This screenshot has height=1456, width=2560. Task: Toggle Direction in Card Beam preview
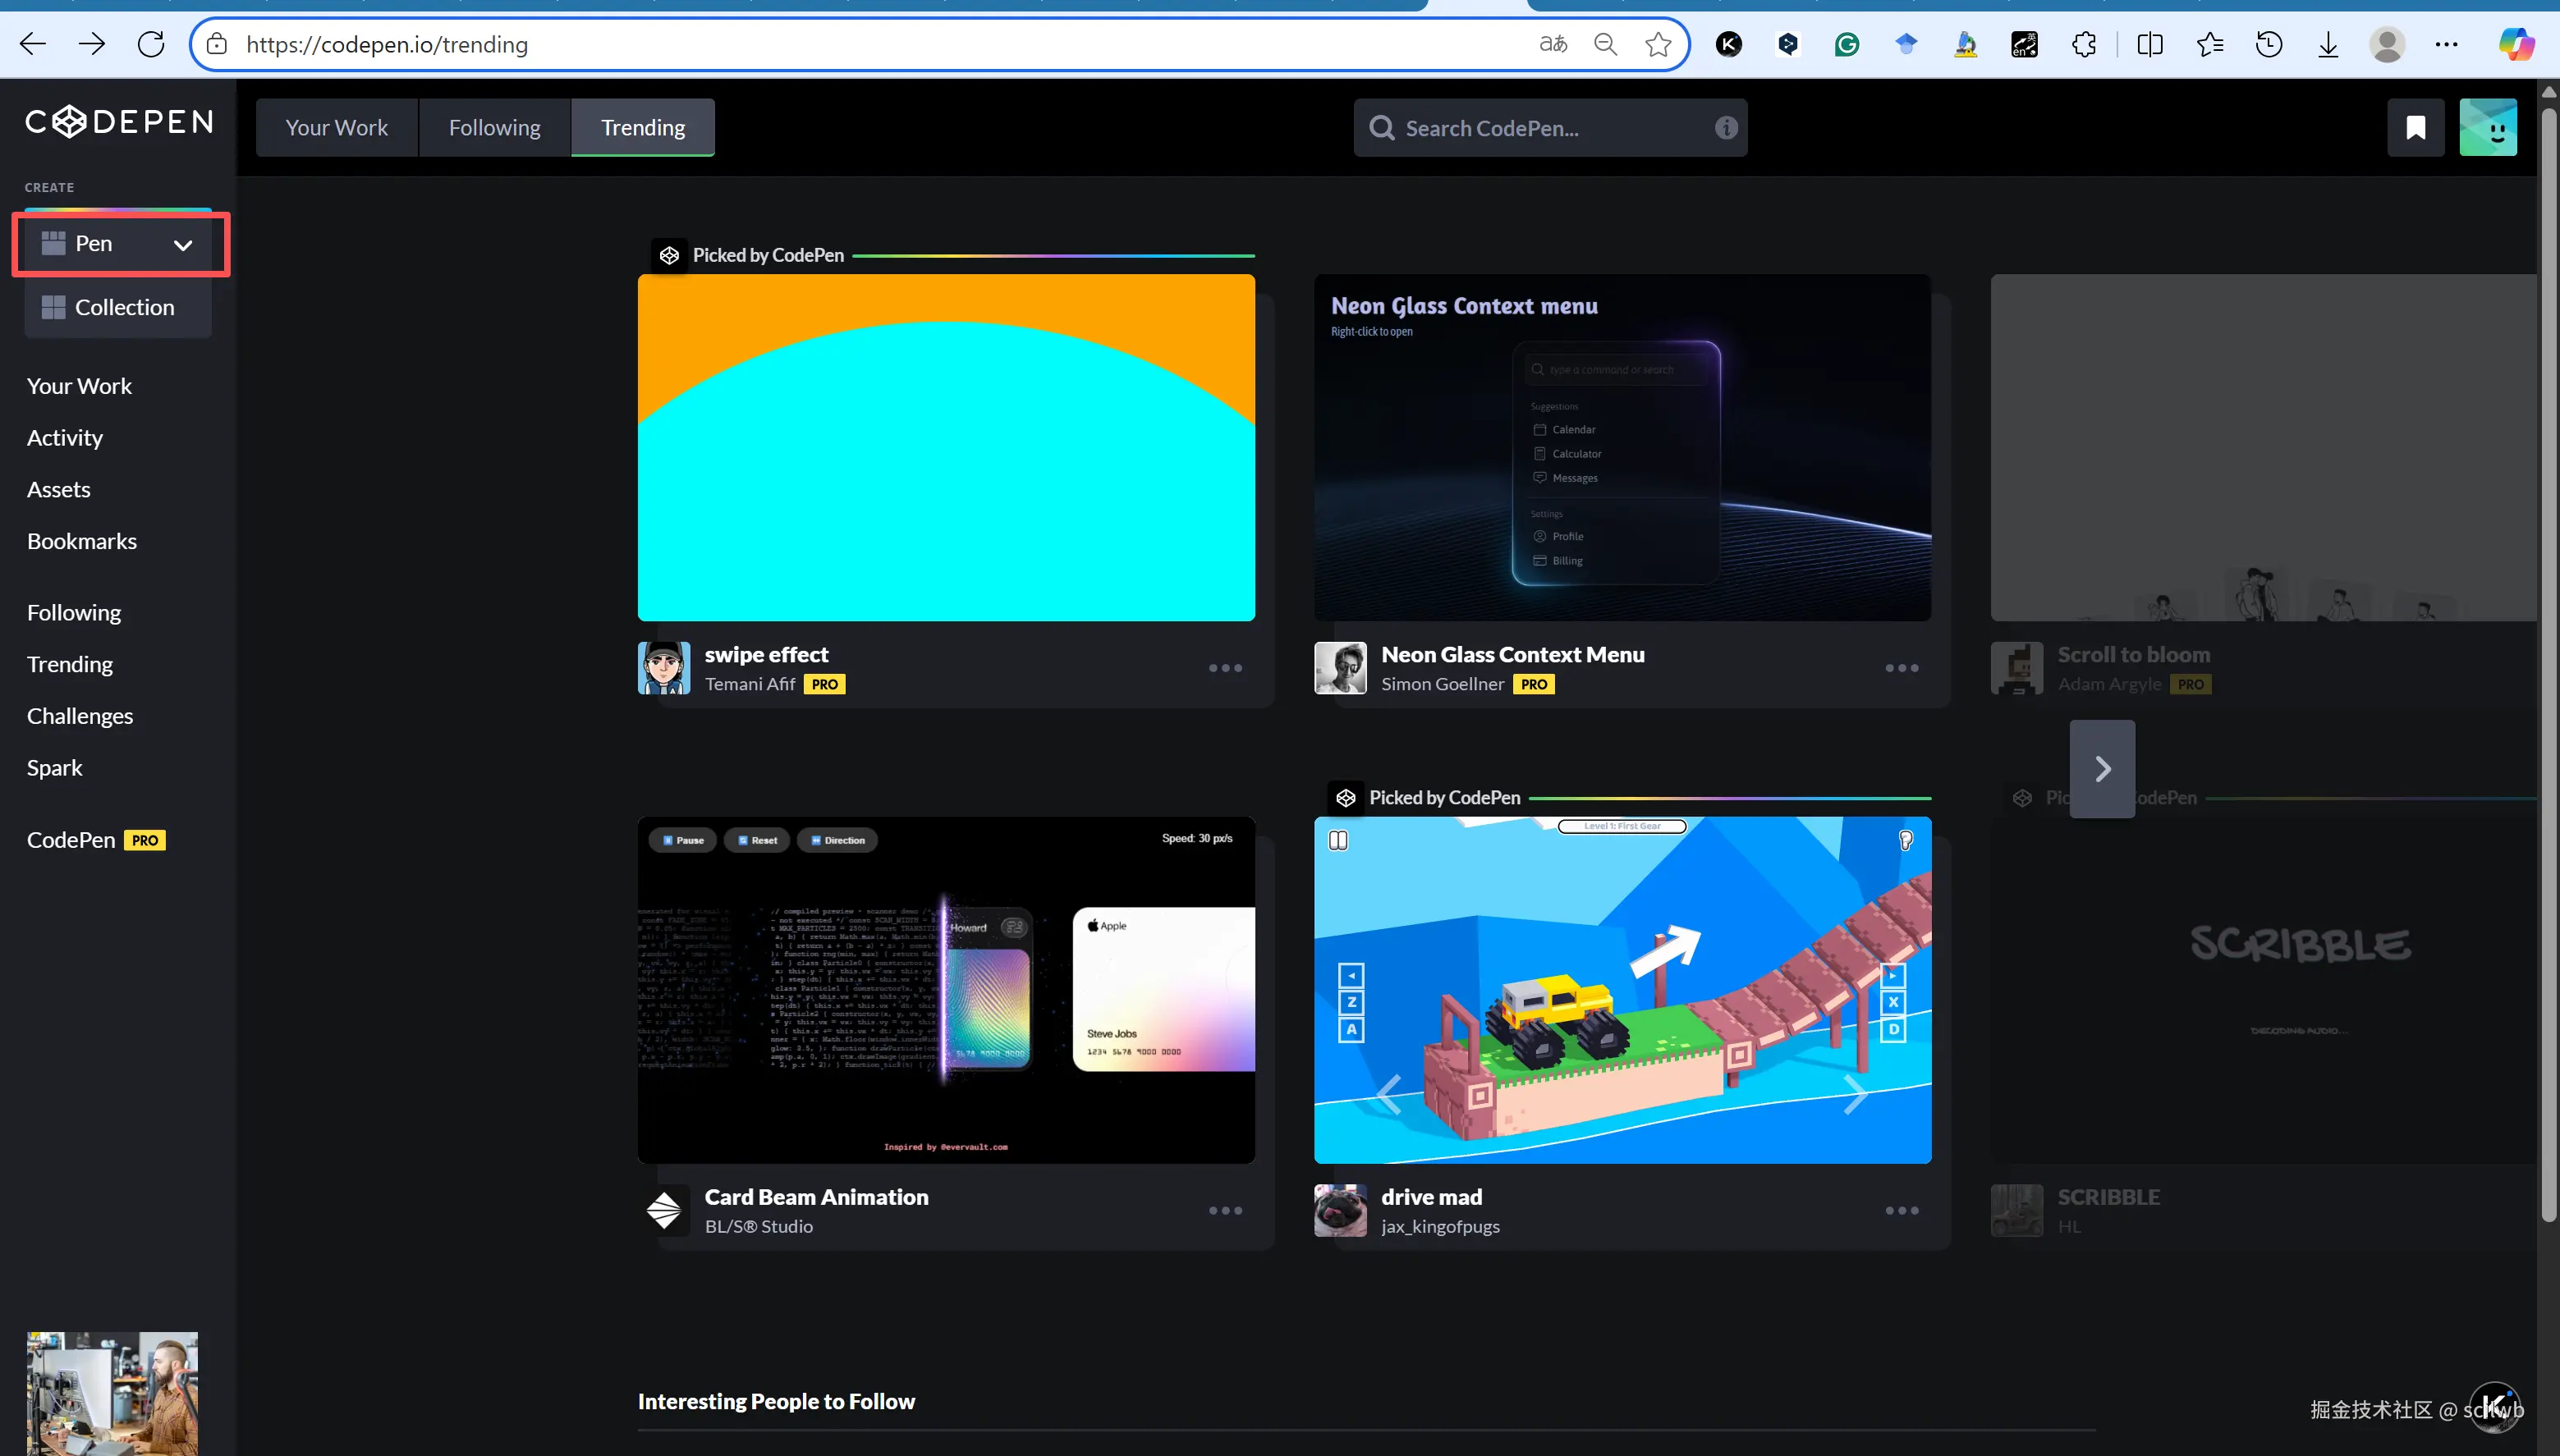click(837, 840)
